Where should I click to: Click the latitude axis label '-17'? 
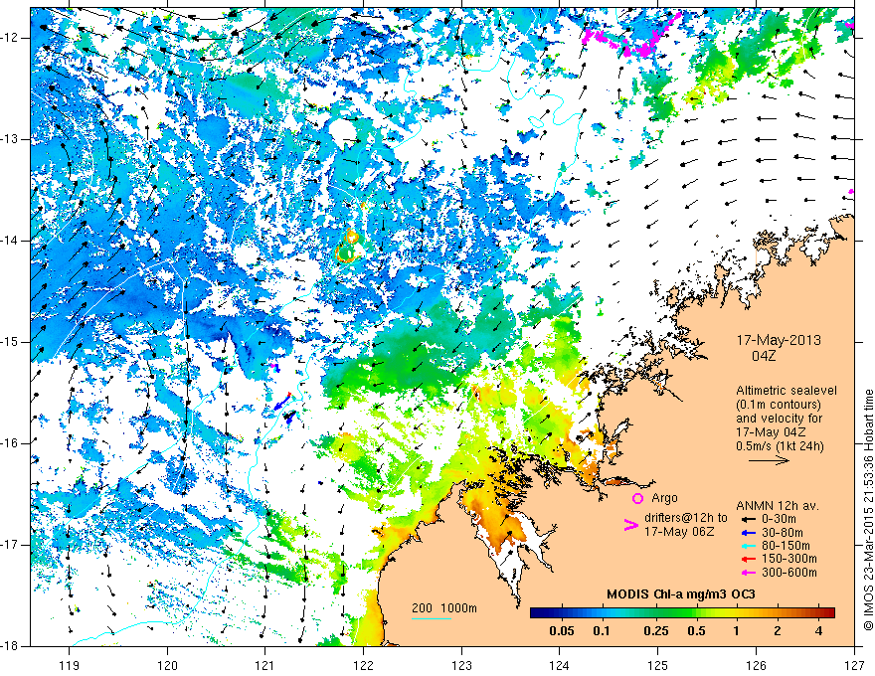(11, 545)
